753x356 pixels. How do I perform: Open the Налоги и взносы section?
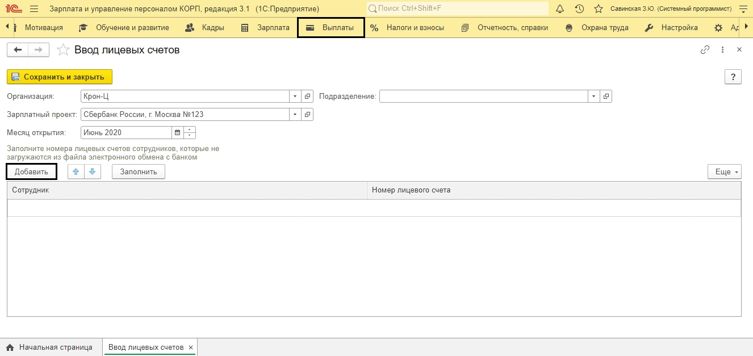pyautogui.click(x=407, y=28)
